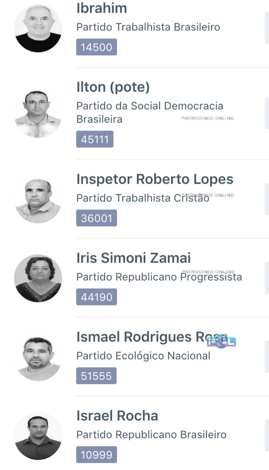Viewport: 269px width, 470px height.
Task: Open photo next to Ismael Rodrigues
Action: pyautogui.click(x=38, y=357)
